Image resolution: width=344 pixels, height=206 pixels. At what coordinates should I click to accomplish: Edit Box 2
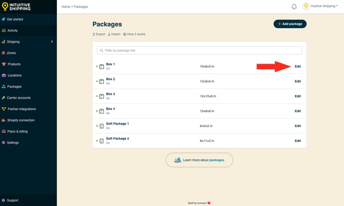[298, 81]
